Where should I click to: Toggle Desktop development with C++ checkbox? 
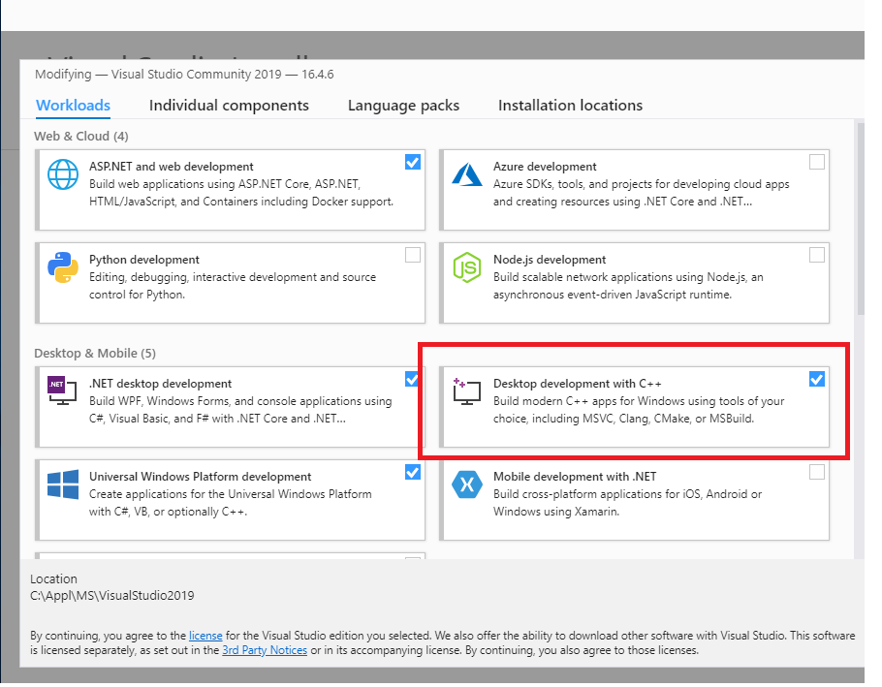point(817,379)
